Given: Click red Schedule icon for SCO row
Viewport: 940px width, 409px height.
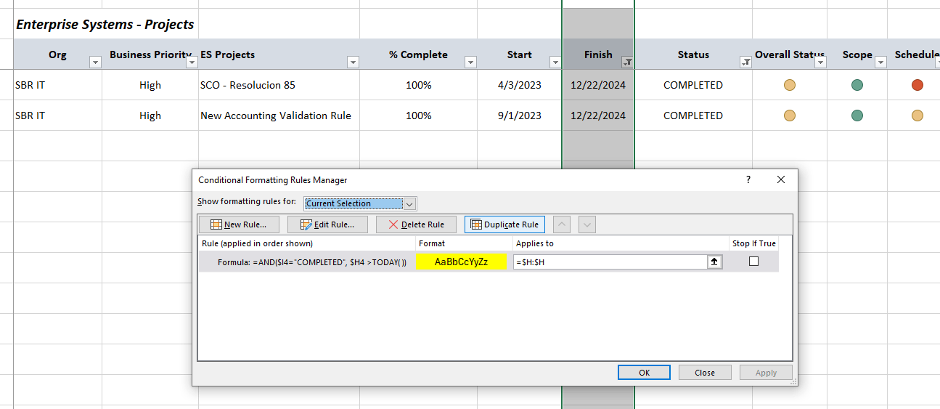Looking at the screenshot, I should coord(917,85).
